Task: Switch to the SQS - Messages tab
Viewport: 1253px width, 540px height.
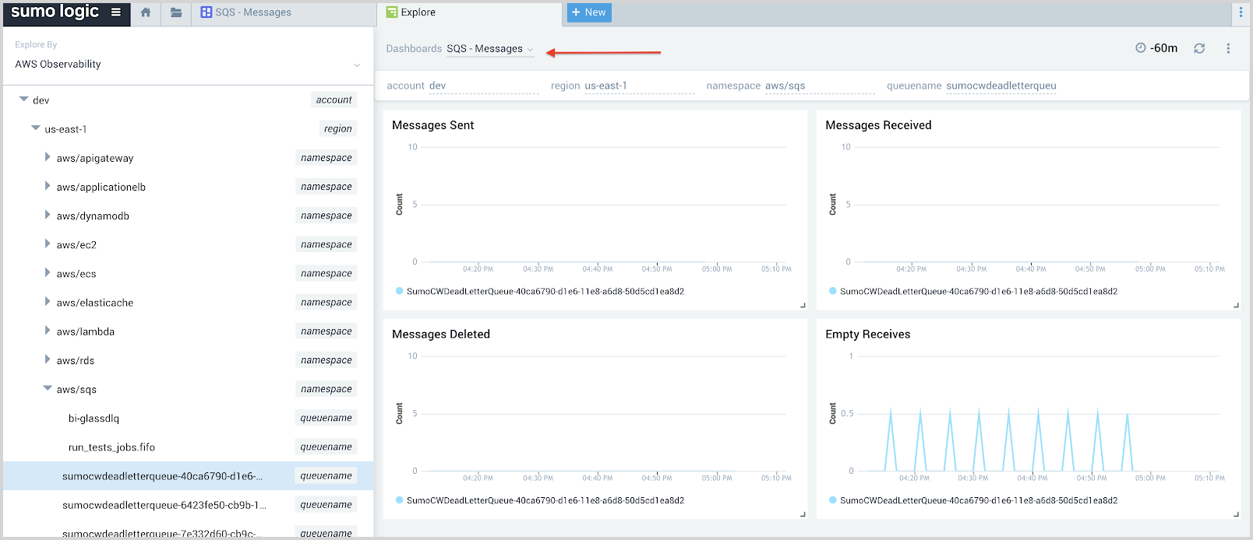Action: [x=245, y=12]
